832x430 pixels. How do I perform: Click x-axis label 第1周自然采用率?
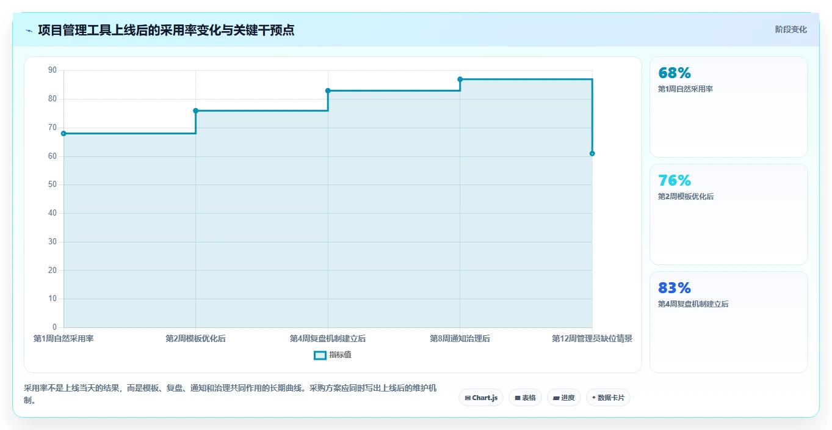click(63, 338)
